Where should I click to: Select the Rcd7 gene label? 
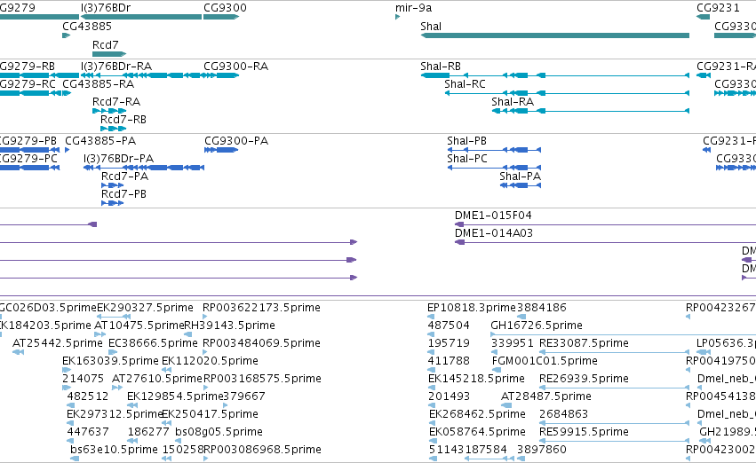(x=105, y=44)
